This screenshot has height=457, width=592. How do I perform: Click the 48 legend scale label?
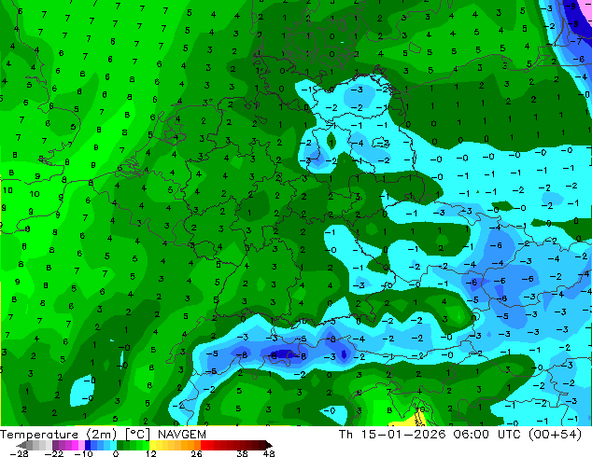tap(269, 453)
